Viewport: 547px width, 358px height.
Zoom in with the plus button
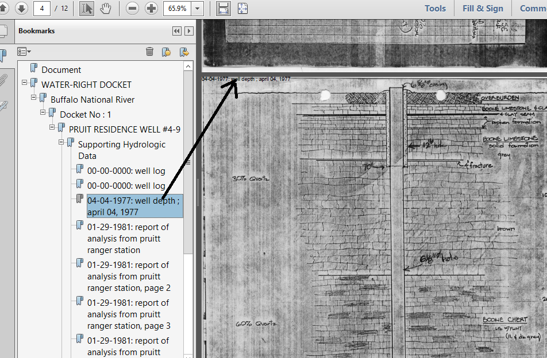(151, 8)
